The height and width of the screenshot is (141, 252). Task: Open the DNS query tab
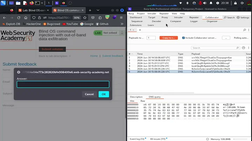[x=155, y=97]
